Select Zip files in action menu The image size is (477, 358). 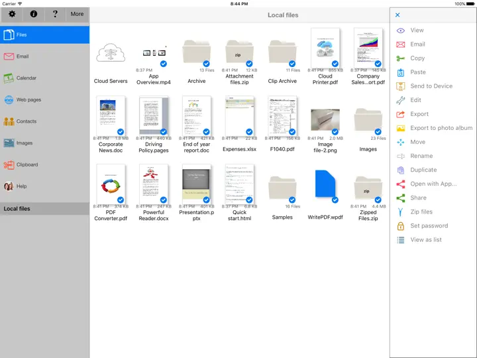[x=421, y=211]
